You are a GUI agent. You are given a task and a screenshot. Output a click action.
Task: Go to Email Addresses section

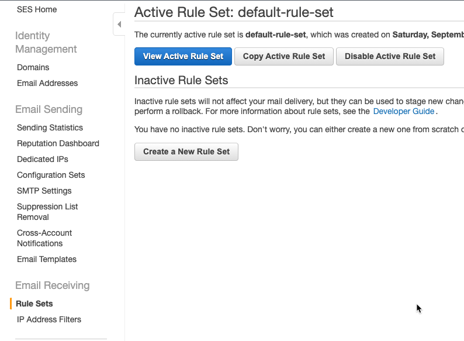tap(47, 83)
